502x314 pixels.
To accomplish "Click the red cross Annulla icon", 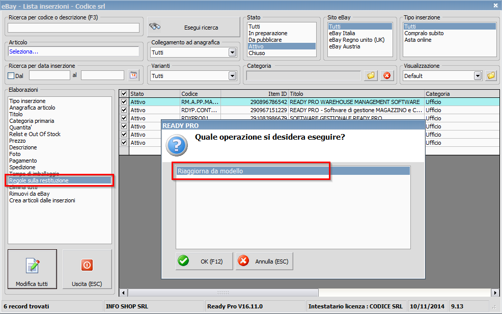I will coord(243,261).
